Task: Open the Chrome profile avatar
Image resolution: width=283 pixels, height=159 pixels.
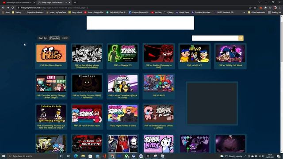Action: coord(275,8)
